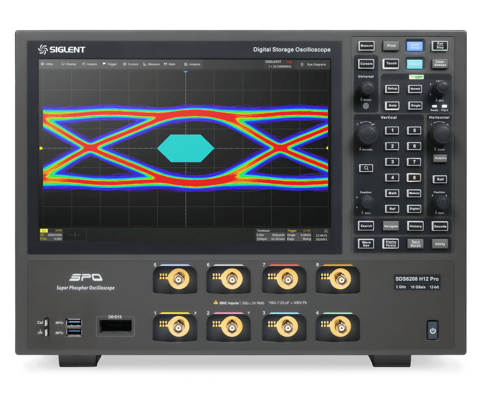Open the Utility menu in the menu bar

(x=48, y=64)
